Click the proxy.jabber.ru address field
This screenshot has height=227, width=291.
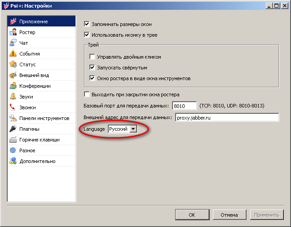[226, 117]
